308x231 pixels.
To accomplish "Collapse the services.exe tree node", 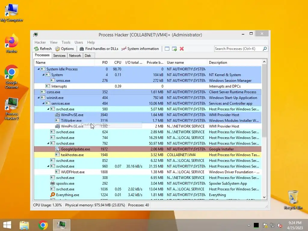I will click(43, 103).
